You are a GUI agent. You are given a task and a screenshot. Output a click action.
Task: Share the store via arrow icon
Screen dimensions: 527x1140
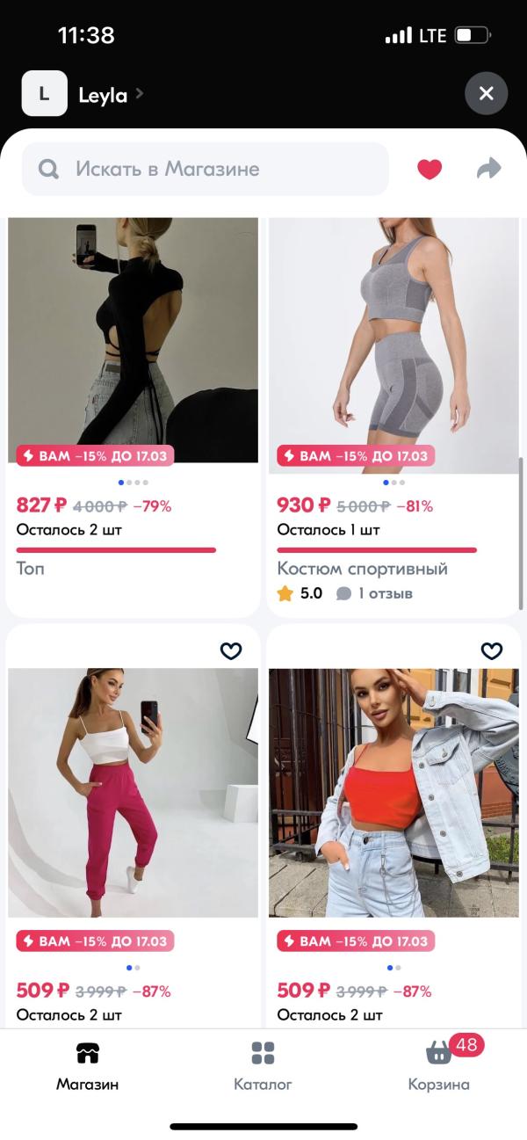coord(488,169)
